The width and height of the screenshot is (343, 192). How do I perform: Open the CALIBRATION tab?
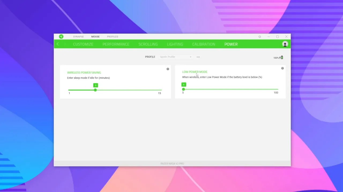point(204,44)
